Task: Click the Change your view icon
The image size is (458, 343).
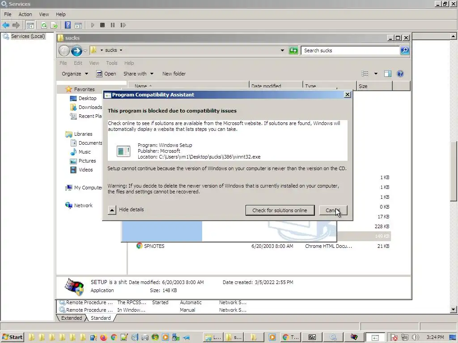Action: (365, 74)
